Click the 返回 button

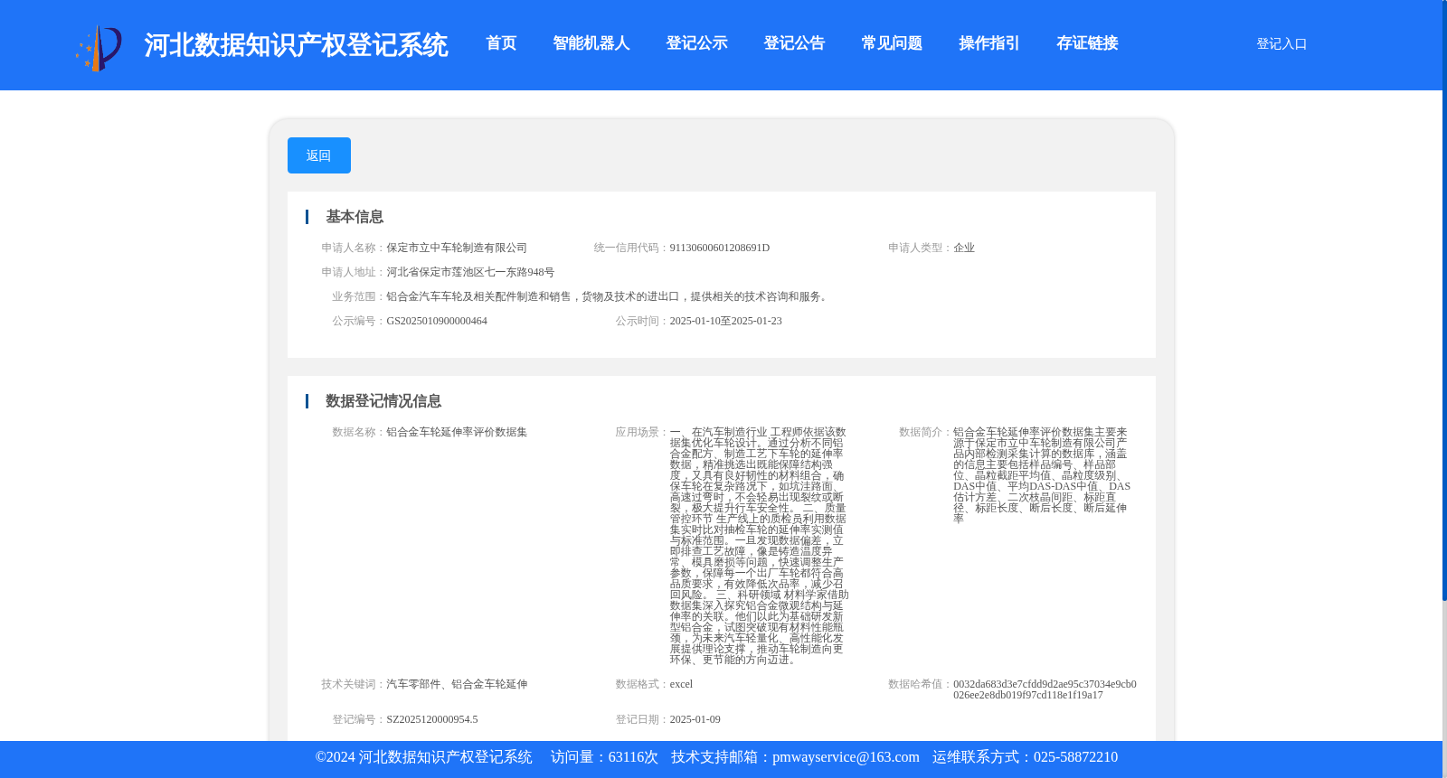tap(319, 155)
